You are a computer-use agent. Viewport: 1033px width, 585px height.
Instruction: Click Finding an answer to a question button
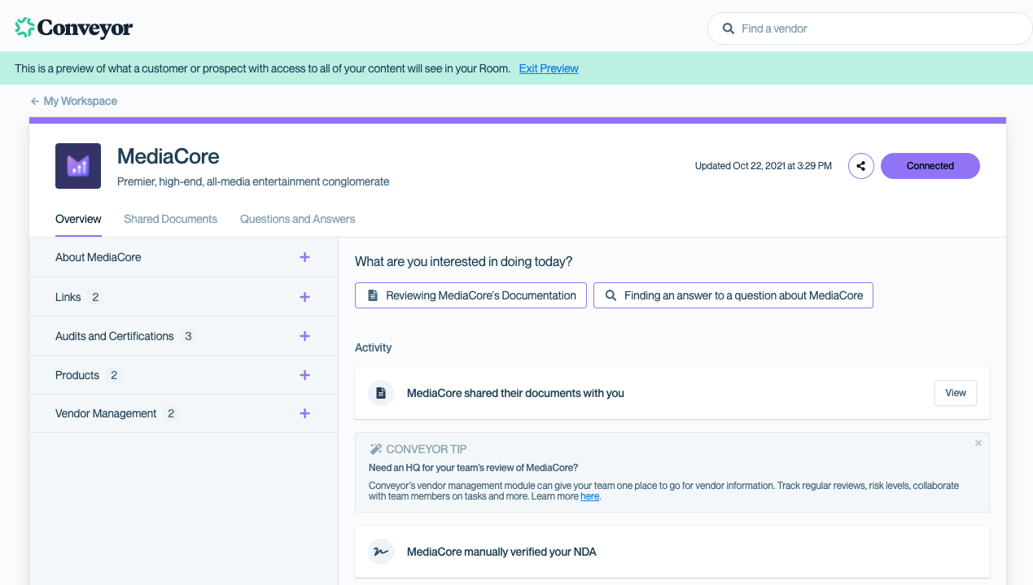tap(733, 295)
